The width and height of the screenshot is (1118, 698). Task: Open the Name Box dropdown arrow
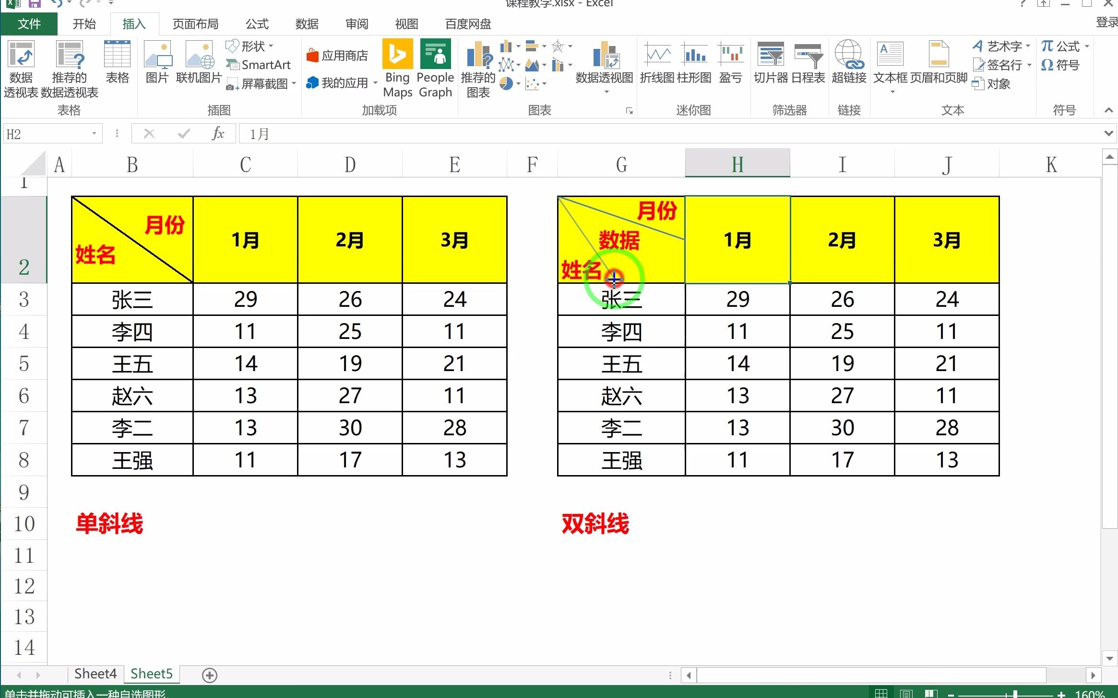(x=94, y=134)
